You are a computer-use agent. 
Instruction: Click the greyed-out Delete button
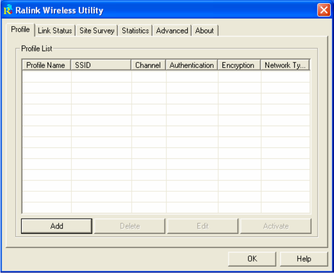point(129,226)
